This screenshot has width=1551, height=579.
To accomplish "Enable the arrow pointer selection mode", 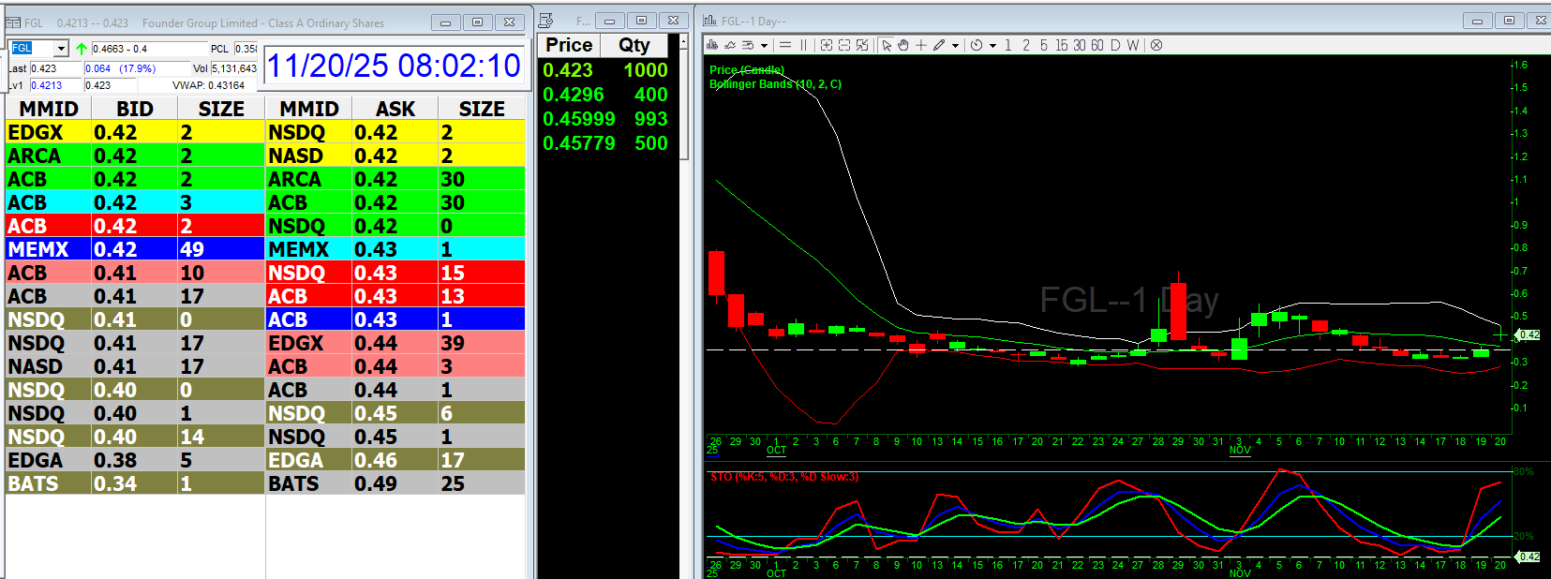I will [x=887, y=45].
